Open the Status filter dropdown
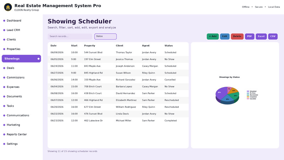Viewport: 284px width, 160px height. [105, 36]
